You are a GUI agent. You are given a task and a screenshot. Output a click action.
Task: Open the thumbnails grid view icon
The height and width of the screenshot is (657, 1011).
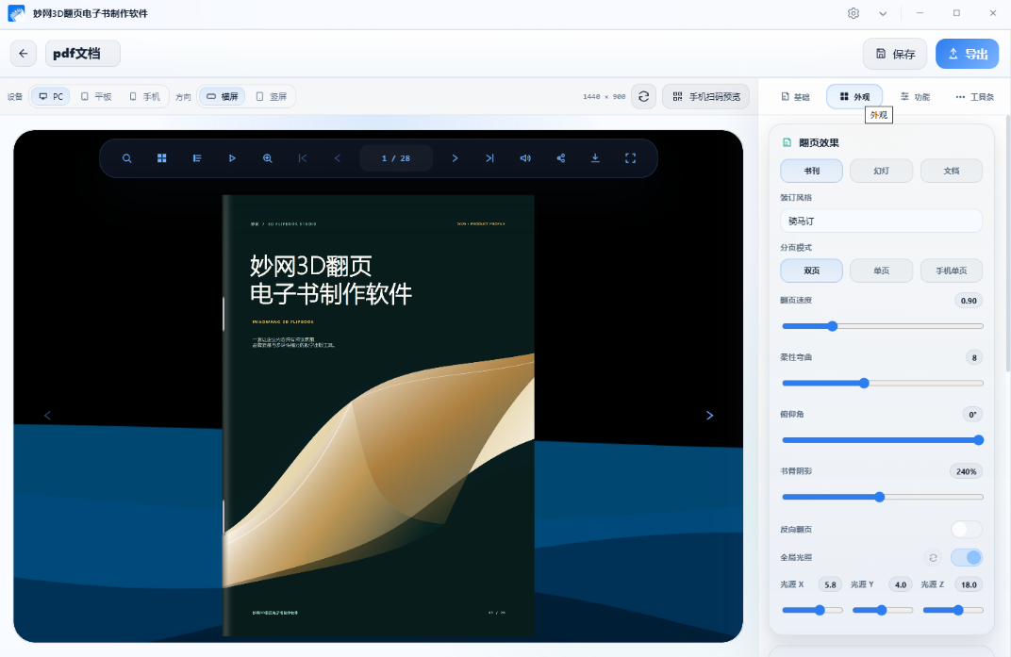click(162, 158)
